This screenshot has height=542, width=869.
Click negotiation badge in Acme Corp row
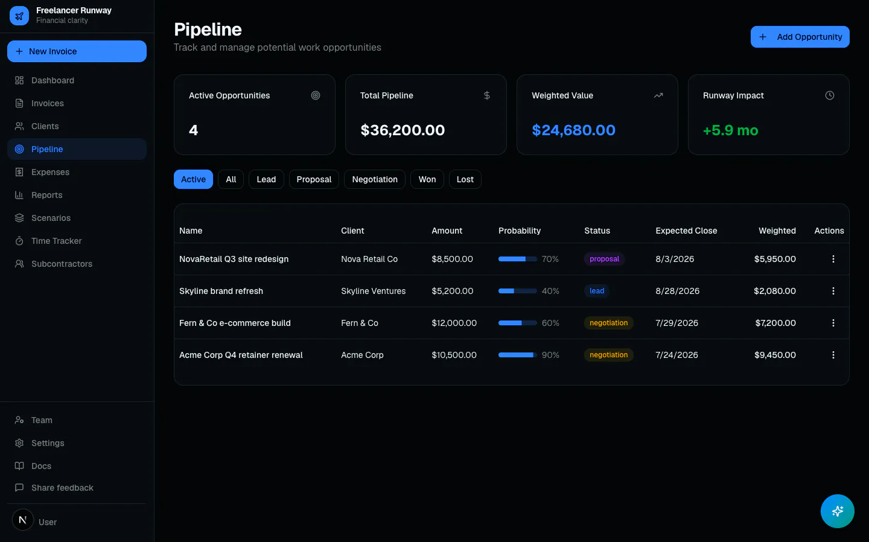pos(608,355)
